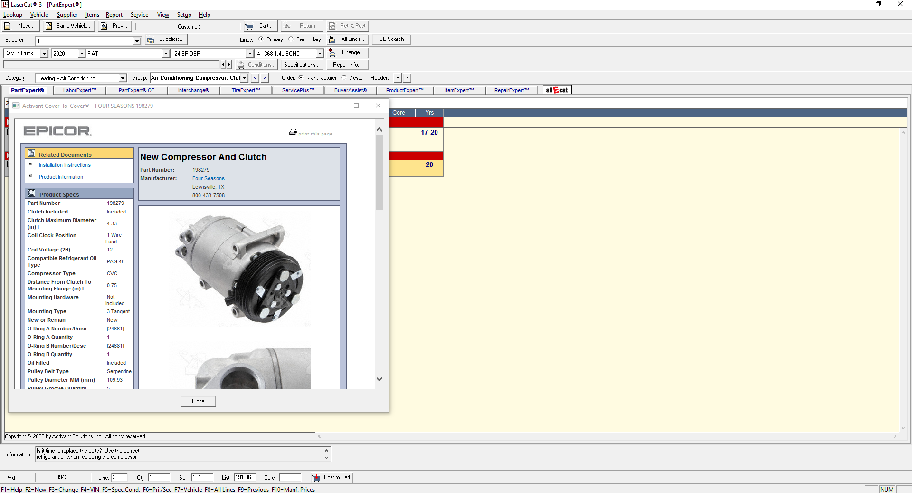Open the Cart via cart icon

click(x=249, y=27)
